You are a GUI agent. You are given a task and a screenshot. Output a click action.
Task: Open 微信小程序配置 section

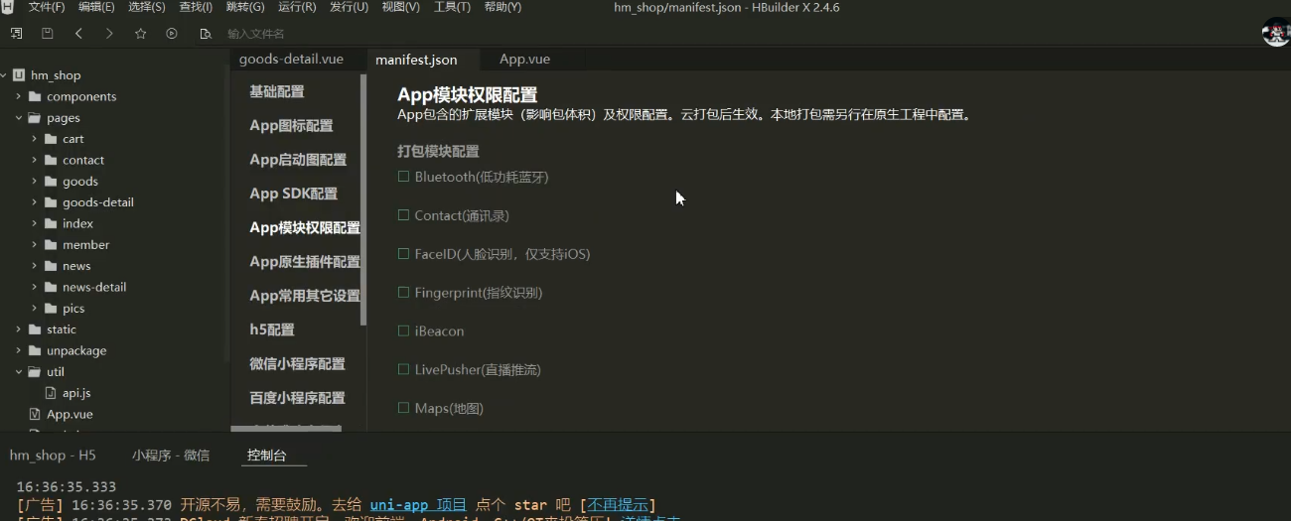tap(297, 364)
